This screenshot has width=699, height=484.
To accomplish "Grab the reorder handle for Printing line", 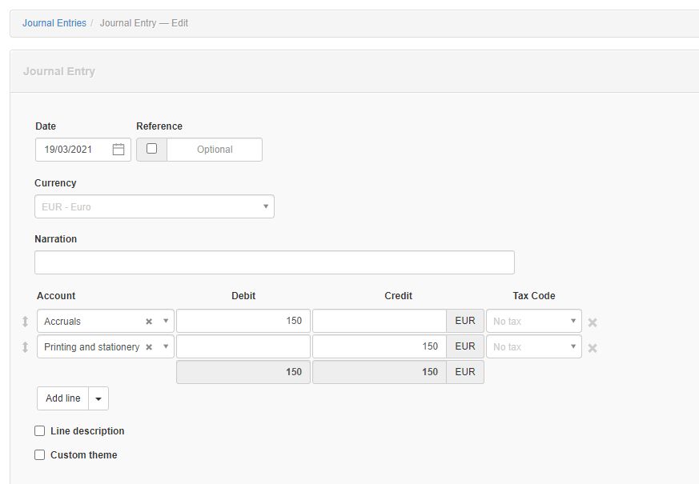I will coord(25,347).
